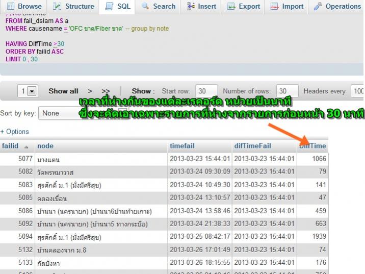Open the Import tab
Viewport: 365px width, 274px height.
tap(287, 6)
